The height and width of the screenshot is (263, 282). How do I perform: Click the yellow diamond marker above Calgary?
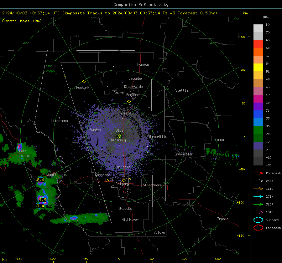(x=124, y=180)
